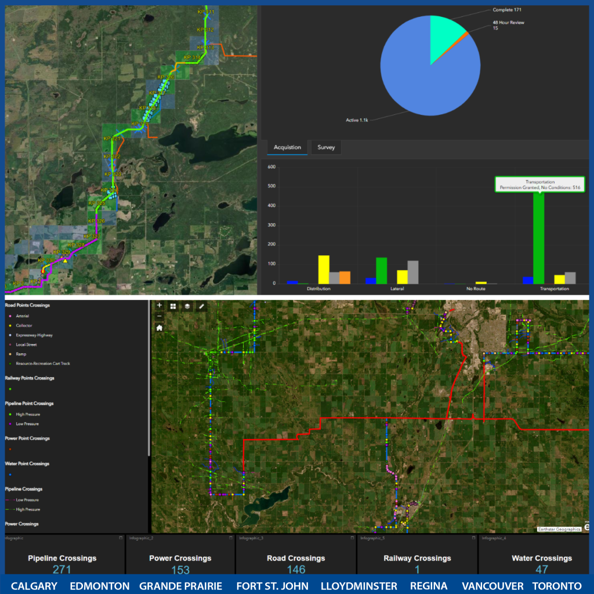The image size is (594, 594).
Task: Open the Layers panel on the map
Action: (x=187, y=306)
